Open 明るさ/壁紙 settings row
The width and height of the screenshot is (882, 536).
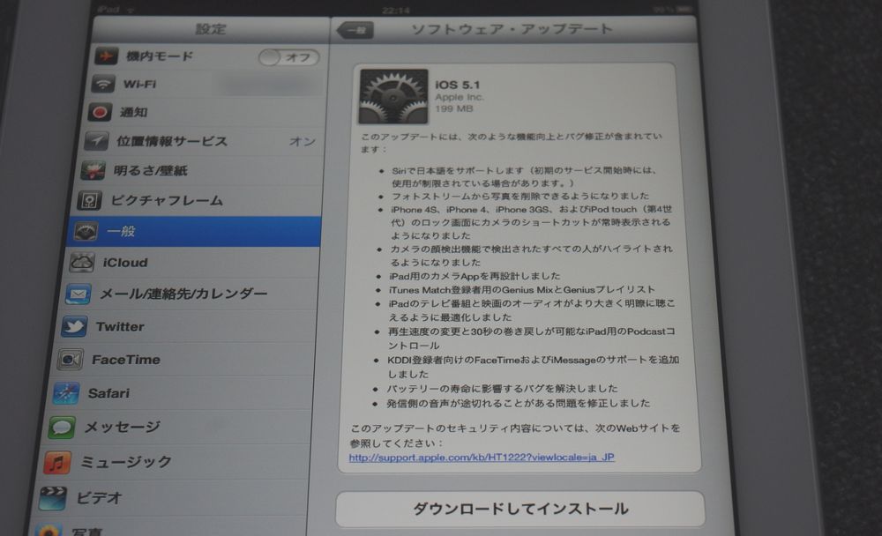point(194,170)
